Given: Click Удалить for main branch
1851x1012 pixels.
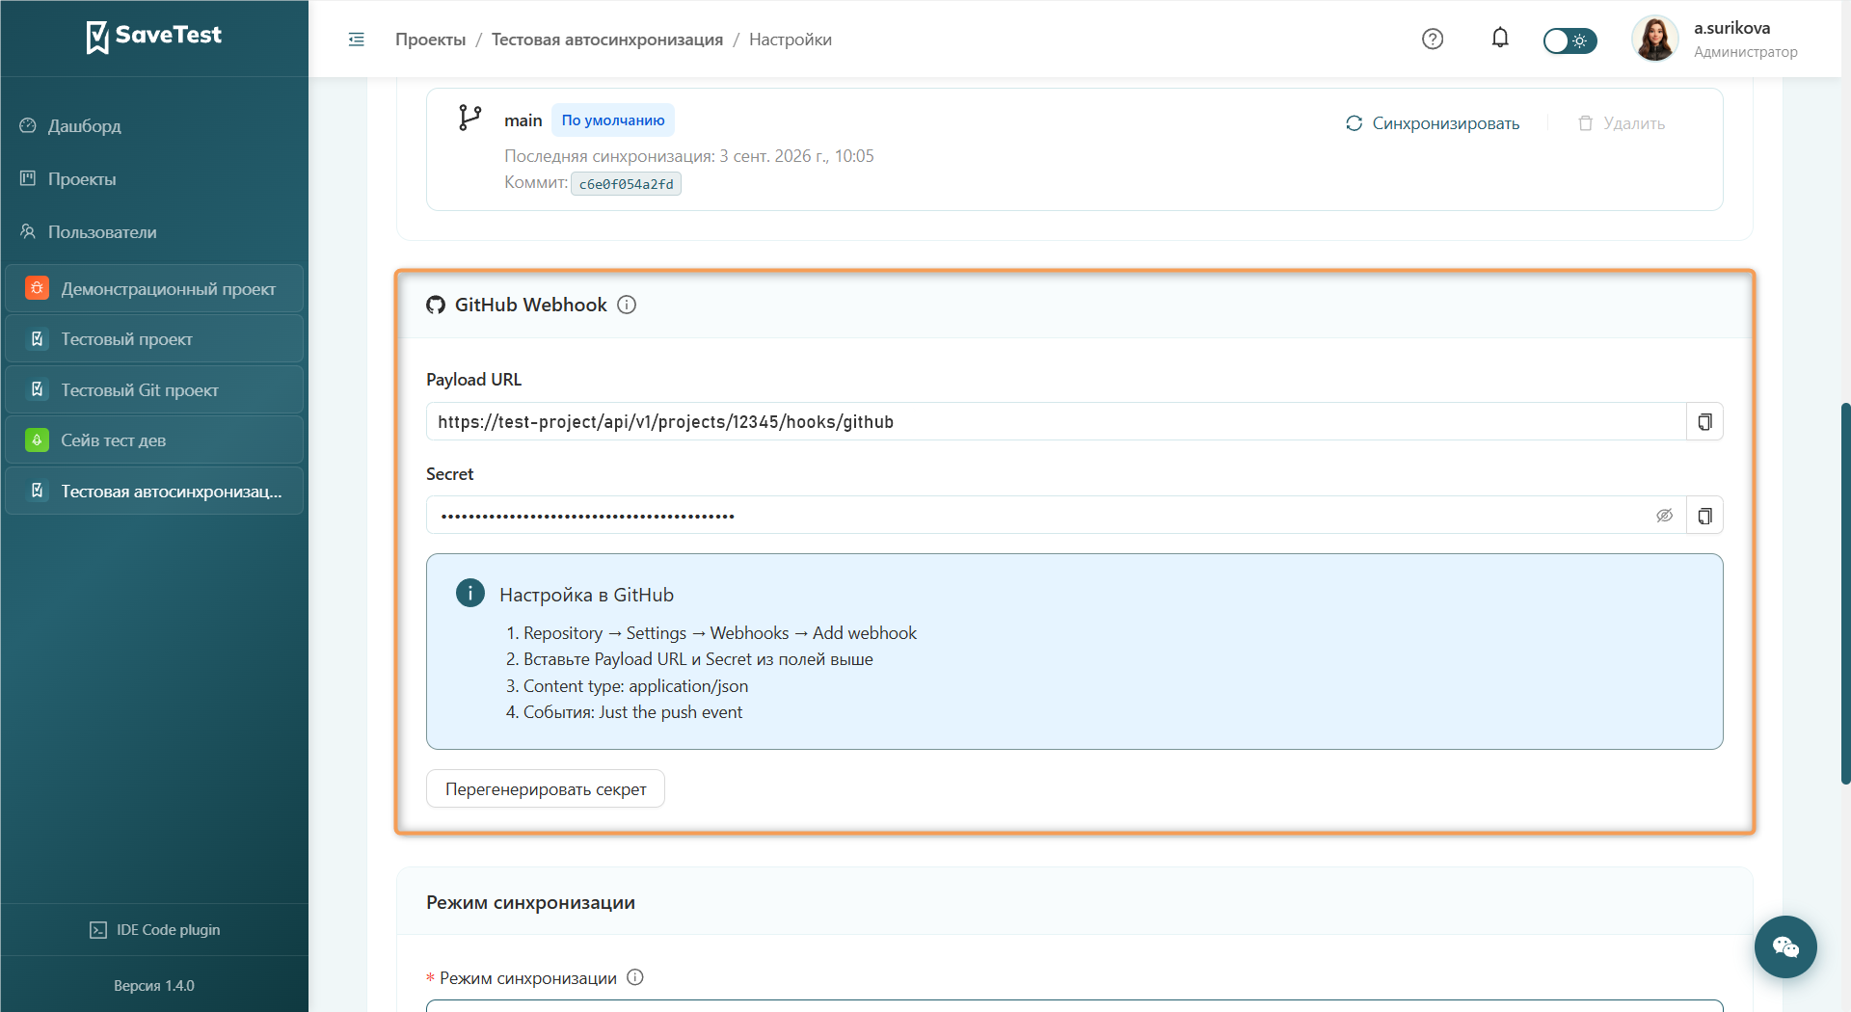Looking at the screenshot, I should pyautogui.click(x=1622, y=123).
